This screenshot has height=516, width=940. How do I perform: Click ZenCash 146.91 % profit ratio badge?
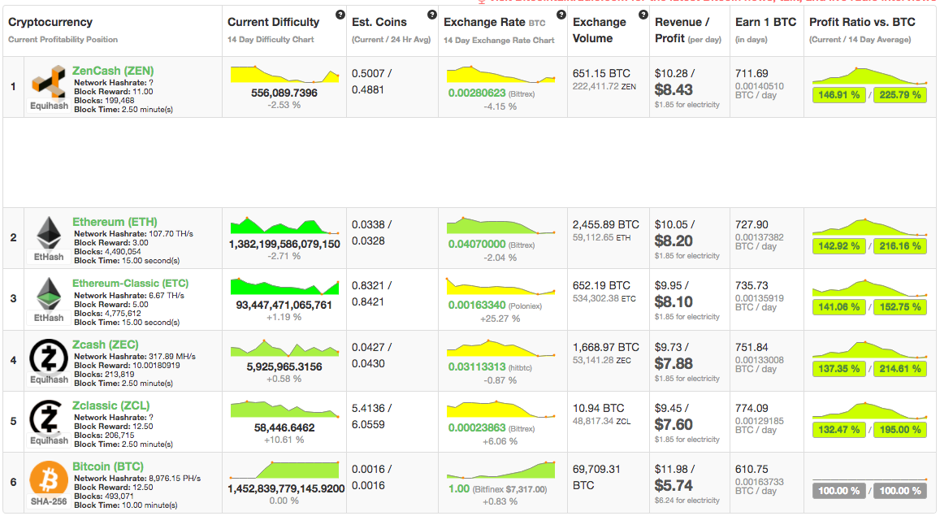(x=839, y=95)
